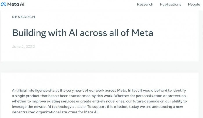Screen dimensions: 203x118
Task: Click the "Building with AI across all of Meta" headline
Action: click(x=83, y=32)
